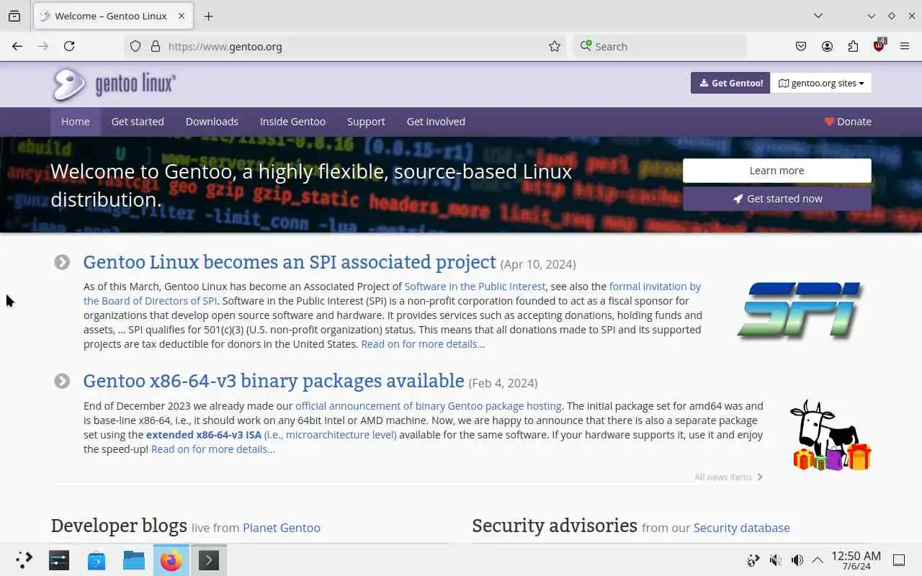Click the Donate heart link
This screenshot has height=576, width=922.
click(848, 122)
